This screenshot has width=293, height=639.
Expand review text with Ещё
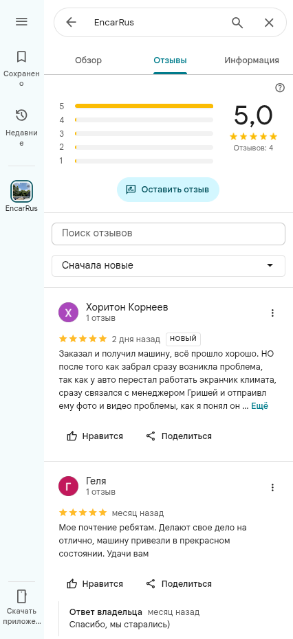[x=259, y=406]
